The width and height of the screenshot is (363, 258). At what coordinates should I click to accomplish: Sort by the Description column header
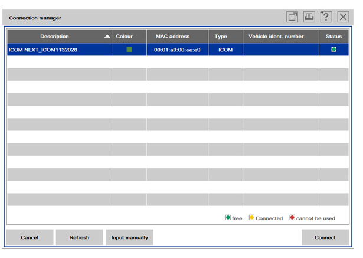60,37
